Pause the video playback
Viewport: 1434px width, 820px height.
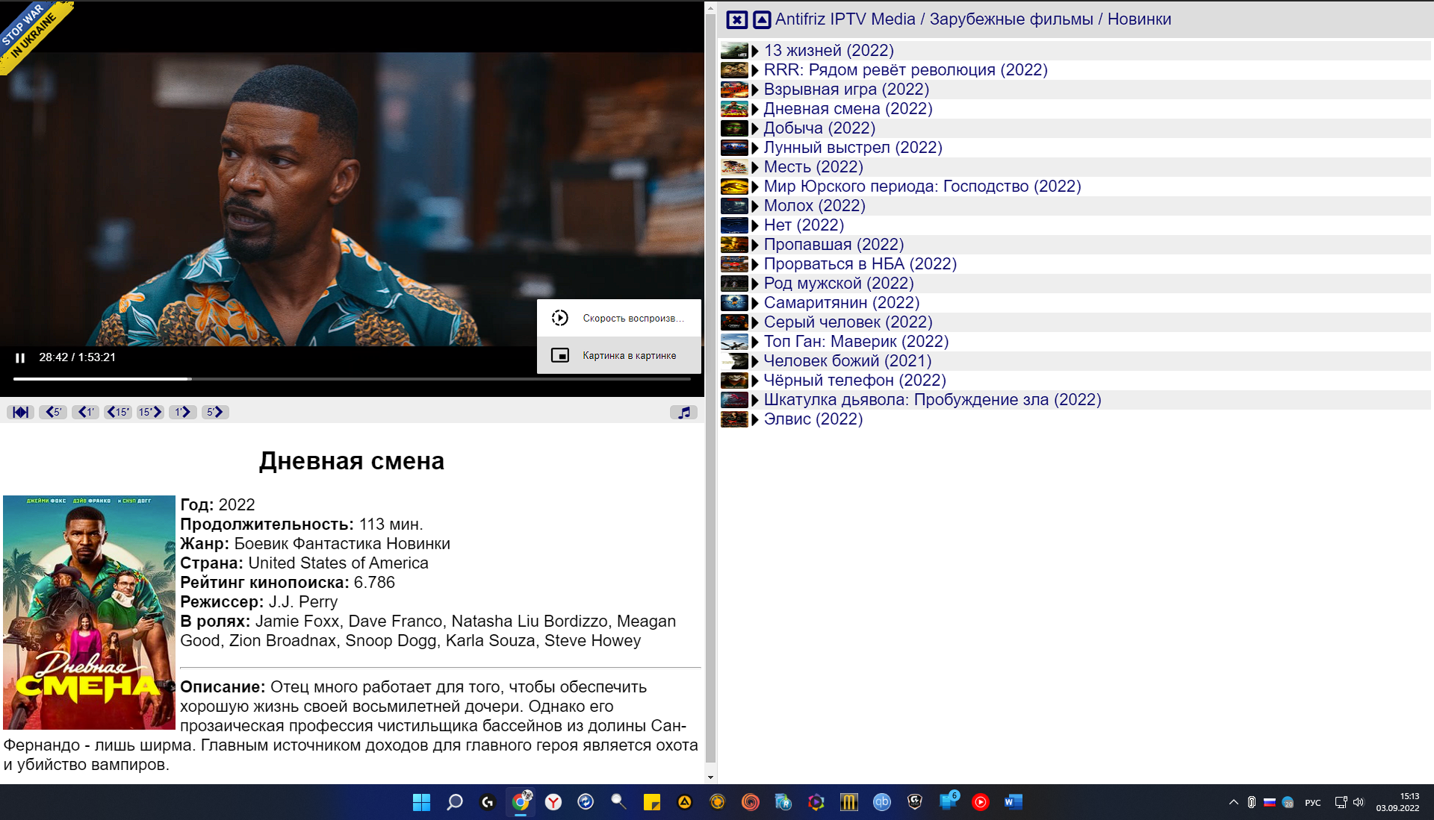pyautogui.click(x=20, y=358)
